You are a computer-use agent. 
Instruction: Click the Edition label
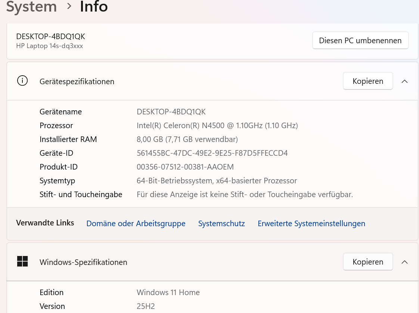tap(52, 293)
